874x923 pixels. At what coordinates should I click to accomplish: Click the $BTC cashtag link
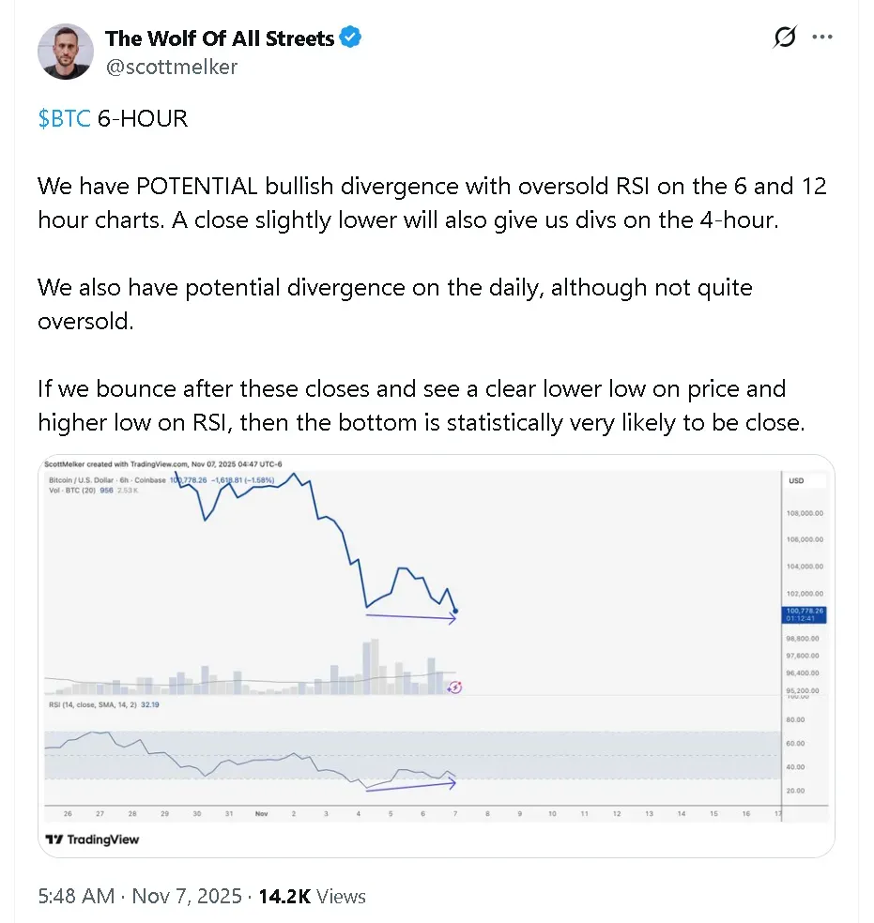click(x=64, y=119)
